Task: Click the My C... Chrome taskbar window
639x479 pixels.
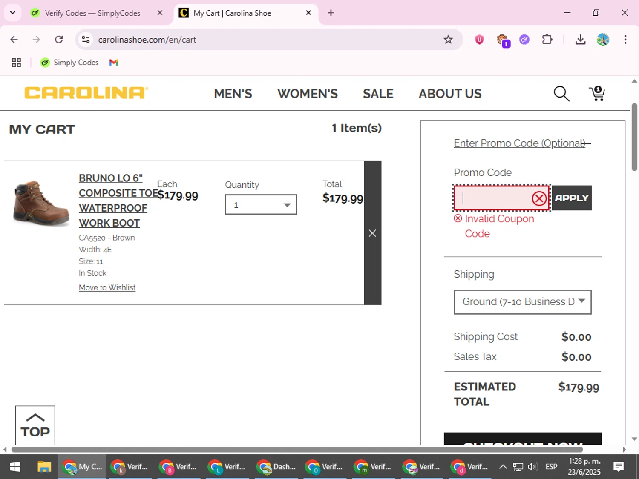Action: pos(82,467)
